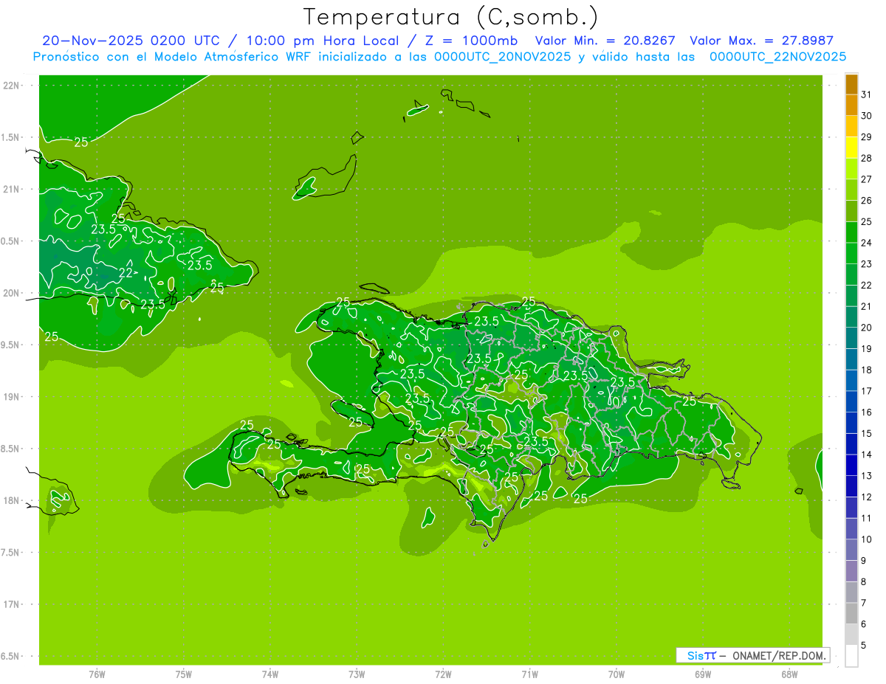Click the 31 label on the color scale
The height and width of the screenshot is (684, 886).
[866, 94]
